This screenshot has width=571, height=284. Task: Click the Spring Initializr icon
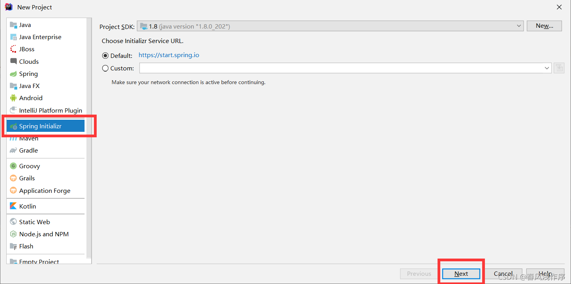[x=13, y=126]
